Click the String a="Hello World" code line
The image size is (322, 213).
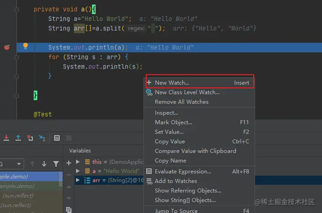click(90, 19)
